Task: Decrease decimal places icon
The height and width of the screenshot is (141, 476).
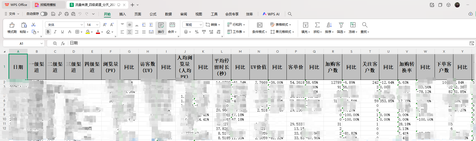Action: point(218,32)
